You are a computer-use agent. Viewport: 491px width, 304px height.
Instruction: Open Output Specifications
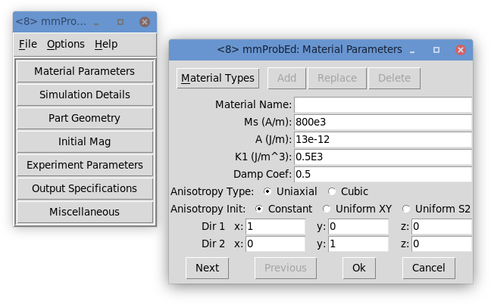point(84,188)
